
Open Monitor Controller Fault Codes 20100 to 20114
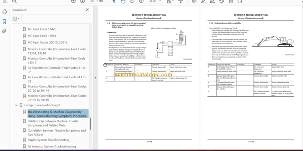[57, 89]
